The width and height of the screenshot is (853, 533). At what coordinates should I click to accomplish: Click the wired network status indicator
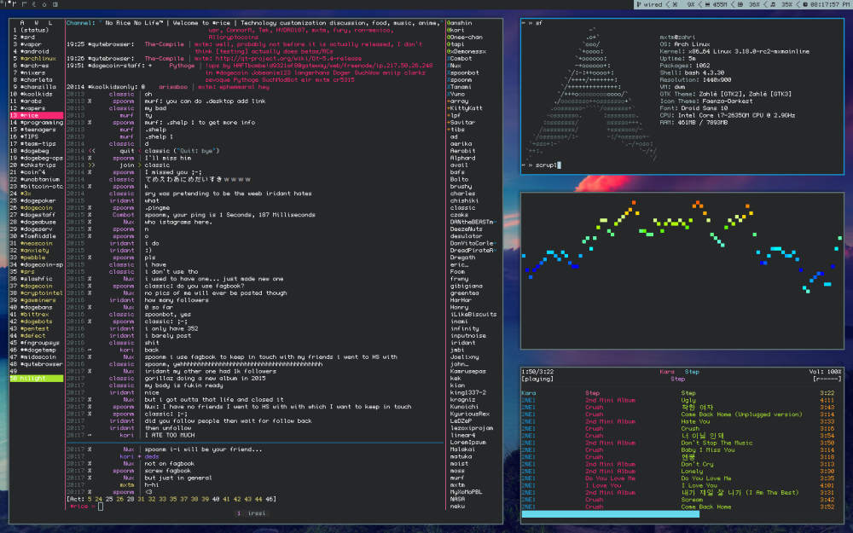tap(653, 4)
